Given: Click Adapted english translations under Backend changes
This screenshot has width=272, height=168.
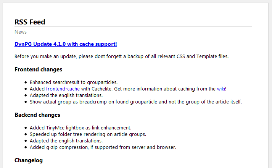Looking at the screenshot, I should [x=66, y=141].
